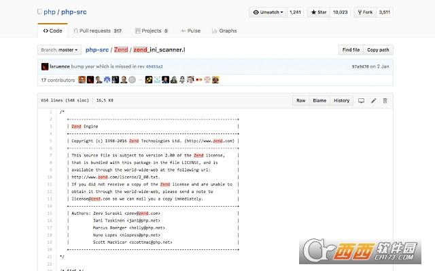
Task: Click the pencil edit file icon
Action: (373, 101)
